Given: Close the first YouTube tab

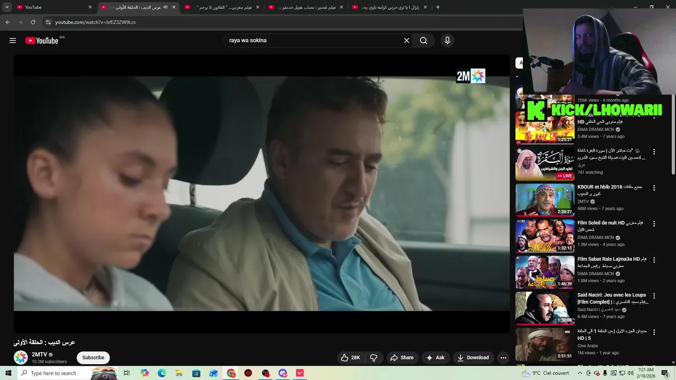Looking at the screenshot, I should point(90,7).
